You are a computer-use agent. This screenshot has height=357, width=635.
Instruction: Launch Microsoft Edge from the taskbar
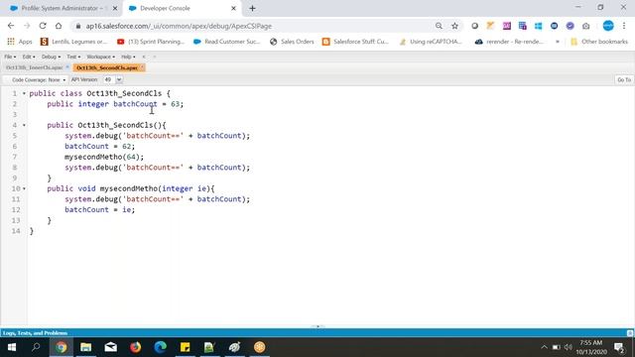pyautogui.click(x=161, y=347)
